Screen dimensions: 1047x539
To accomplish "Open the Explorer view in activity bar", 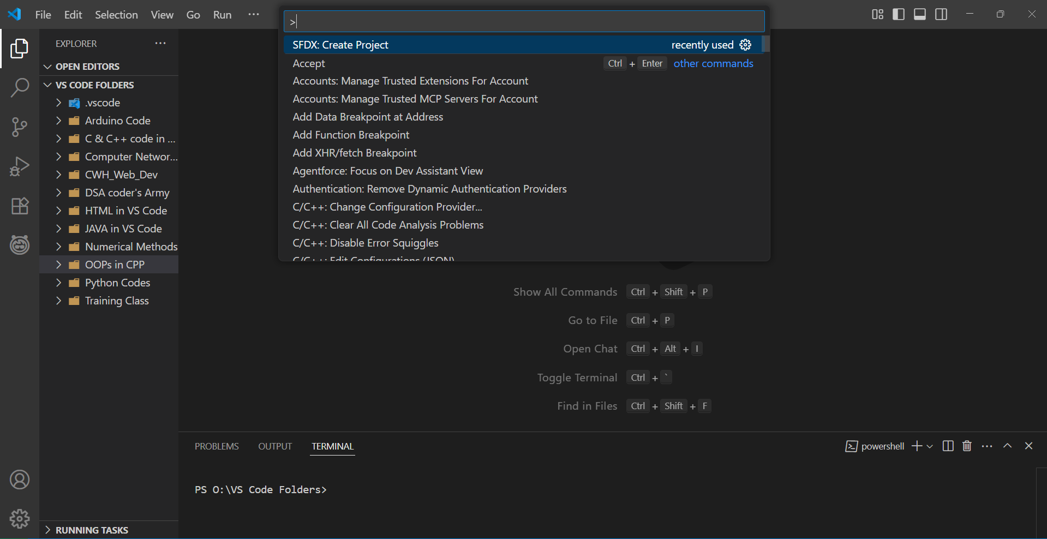I will [x=20, y=49].
